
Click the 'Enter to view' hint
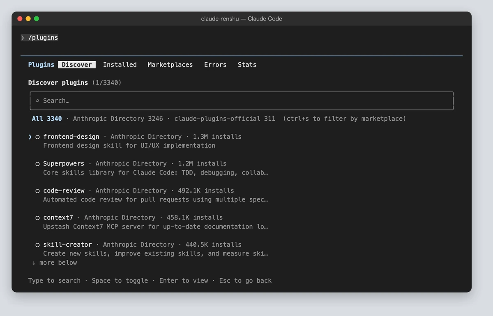click(184, 281)
